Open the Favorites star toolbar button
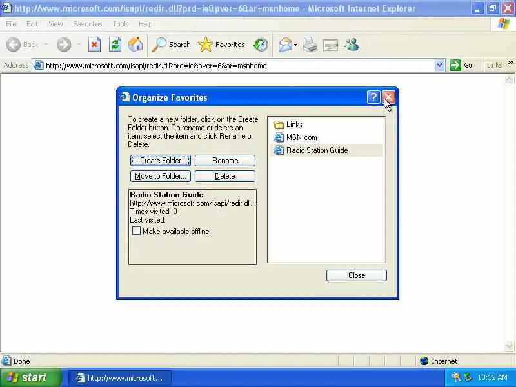Viewport: 516px width, 387px height. point(221,45)
